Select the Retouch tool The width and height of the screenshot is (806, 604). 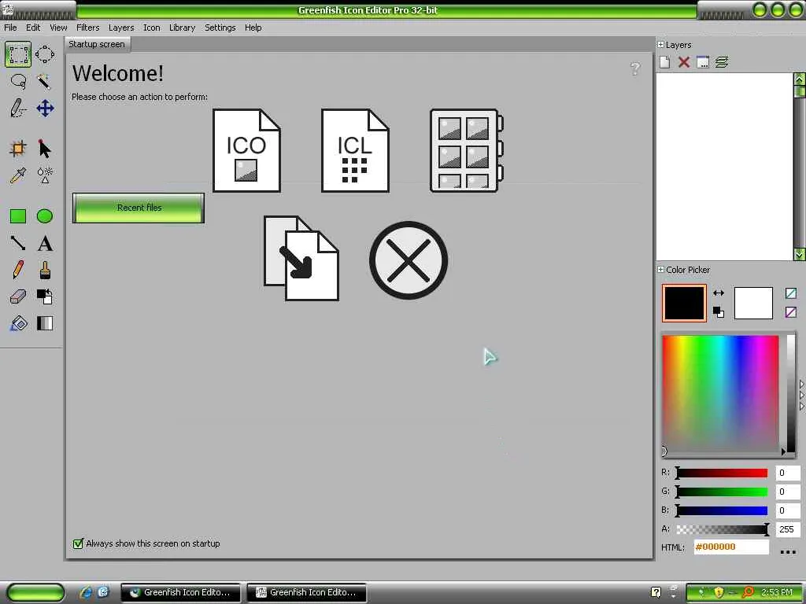tap(45, 175)
